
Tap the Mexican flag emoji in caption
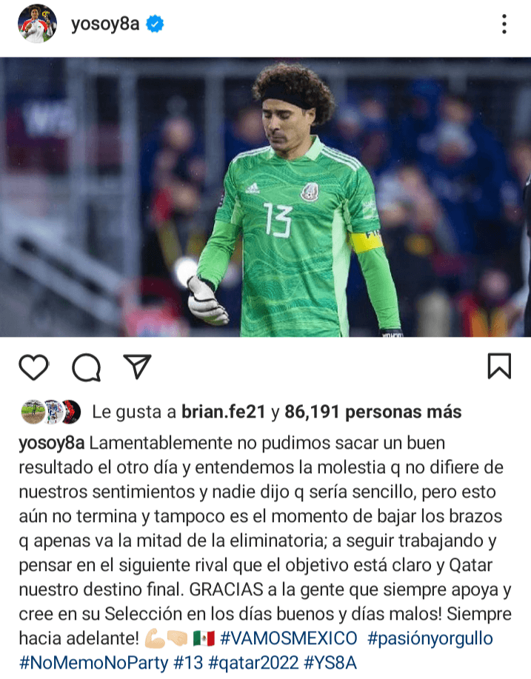pos(204,638)
